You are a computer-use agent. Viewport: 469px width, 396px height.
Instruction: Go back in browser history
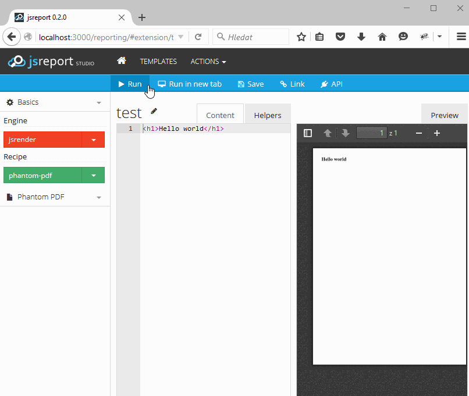(x=12, y=37)
